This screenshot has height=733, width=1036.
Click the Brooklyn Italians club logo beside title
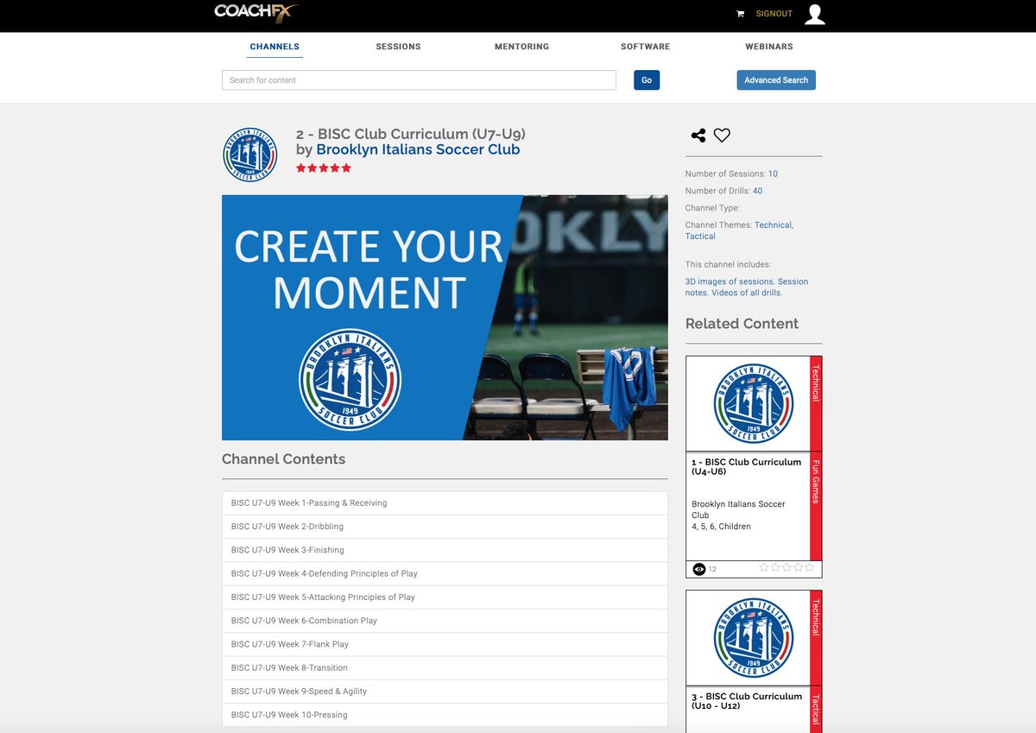tap(250, 155)
